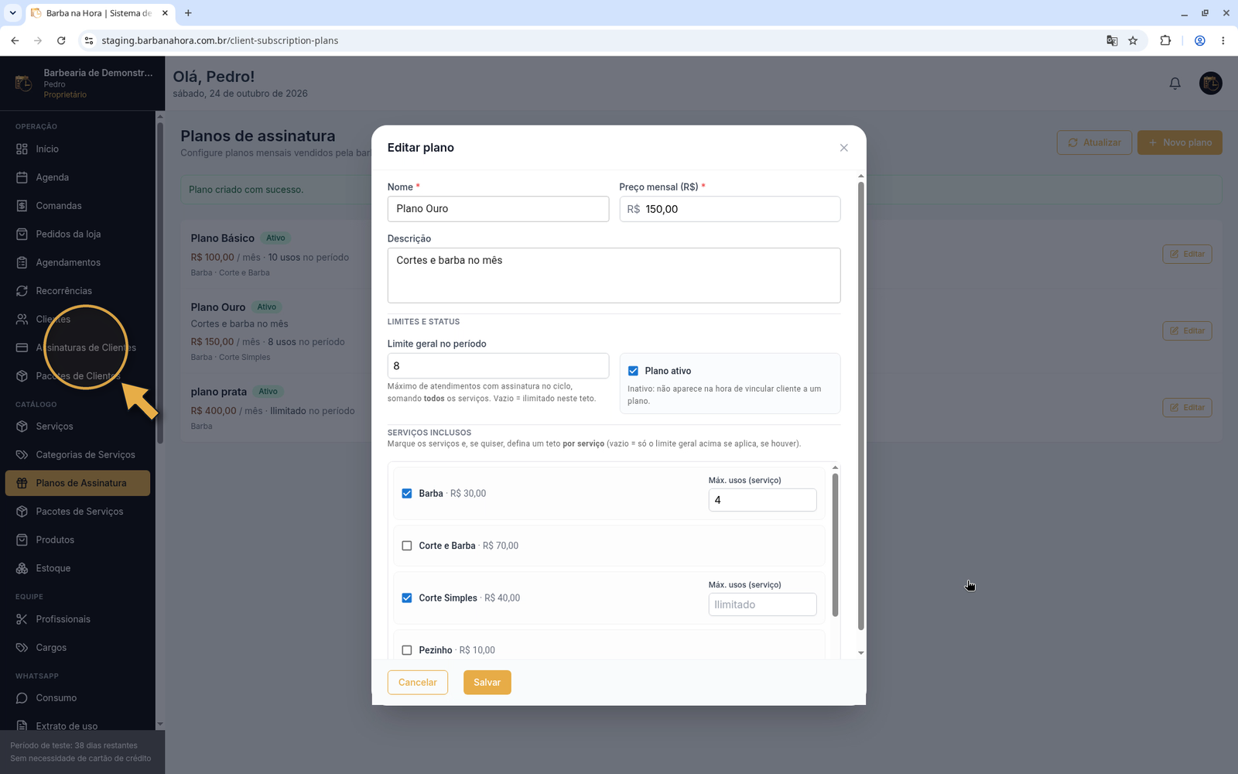Viewport: 1238px width, 774px height.
Task: Focus the Preço mensal input field
Action: 730,209
